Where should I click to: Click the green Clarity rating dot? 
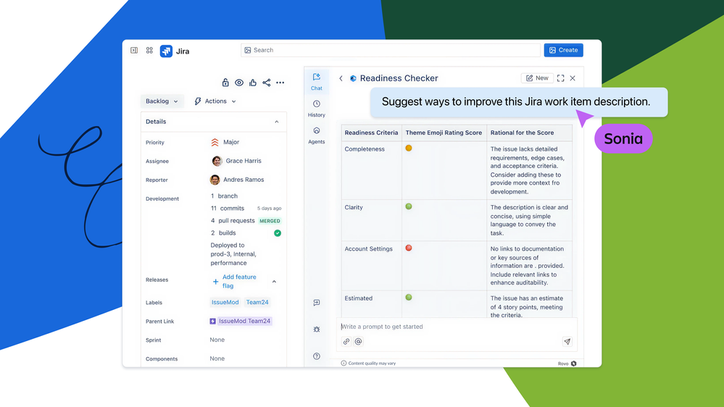pos(409,206)
